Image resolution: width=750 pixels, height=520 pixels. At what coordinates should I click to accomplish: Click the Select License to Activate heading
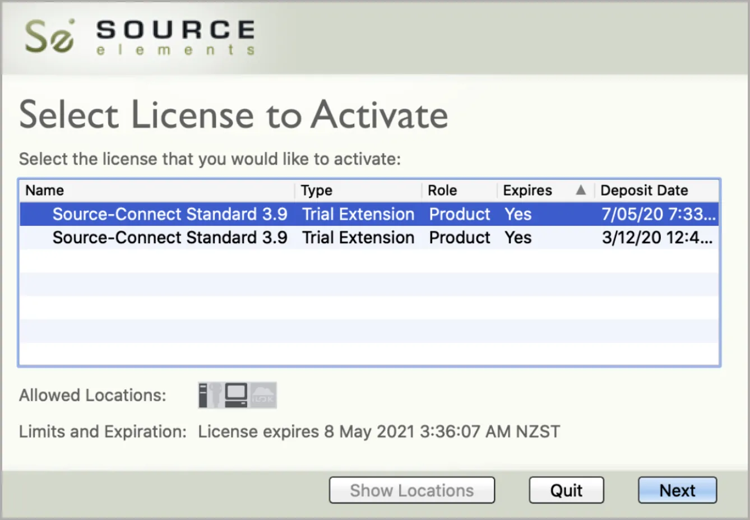[234, 115]
